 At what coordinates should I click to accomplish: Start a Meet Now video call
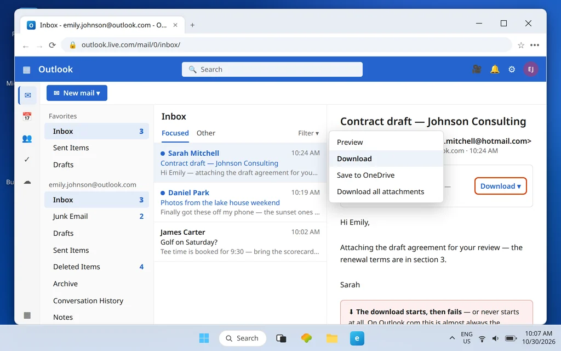[477, 69]
